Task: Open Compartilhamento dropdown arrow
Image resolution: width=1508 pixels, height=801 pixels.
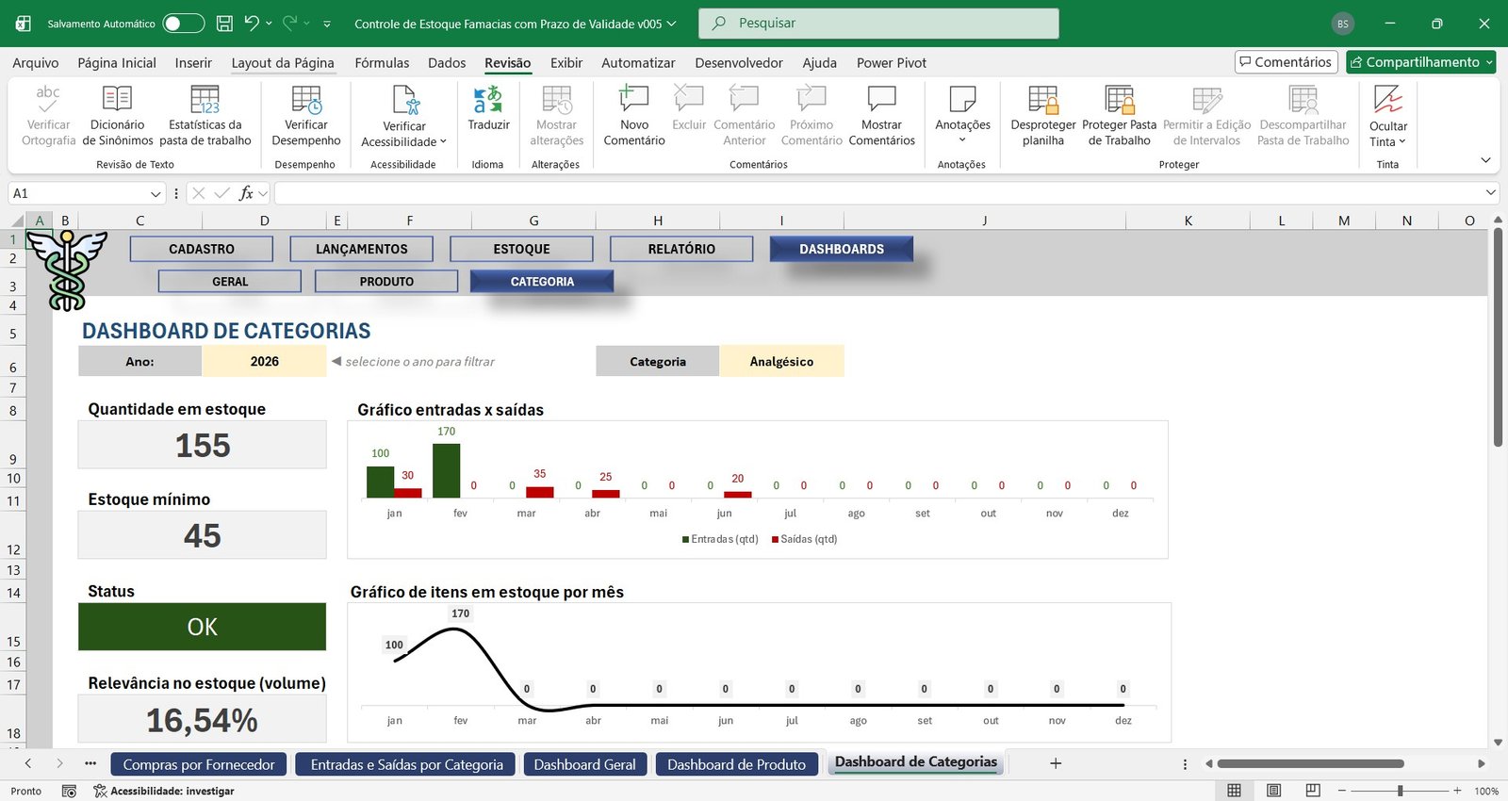Action: tap(1489, 62)
